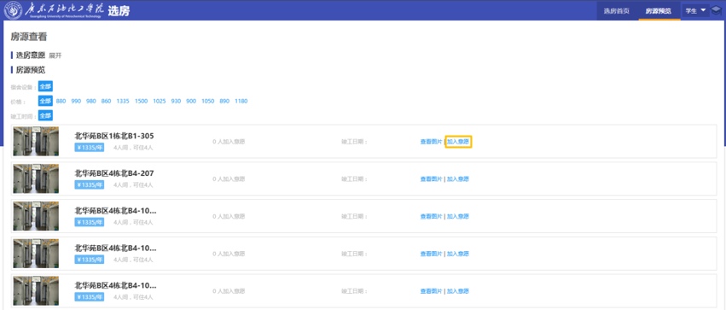Click room title 北华苑B区4栋北B4-207

tap(114, 173)
